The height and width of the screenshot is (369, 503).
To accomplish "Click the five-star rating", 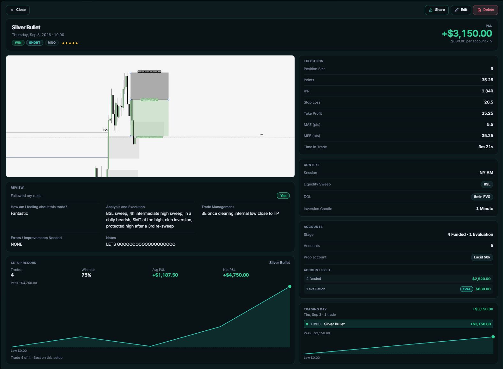I will (x=70, y=43).
